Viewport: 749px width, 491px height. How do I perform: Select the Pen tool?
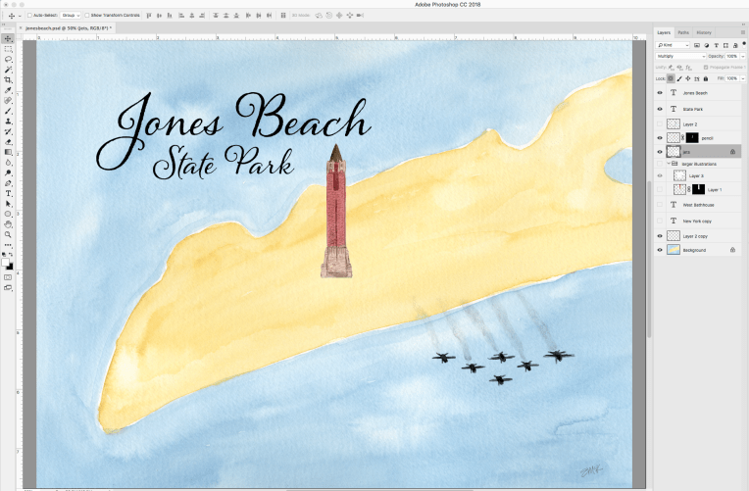8,183
